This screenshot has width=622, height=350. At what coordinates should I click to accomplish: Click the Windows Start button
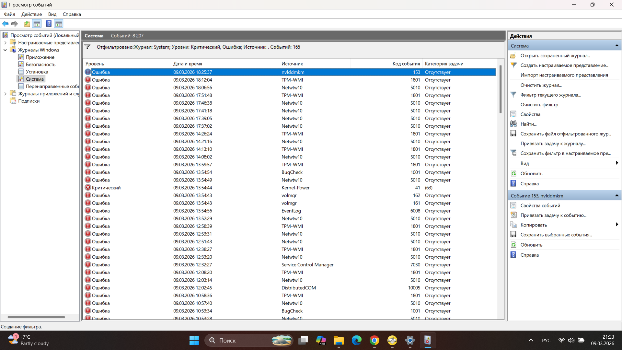[x=194, y=340]
